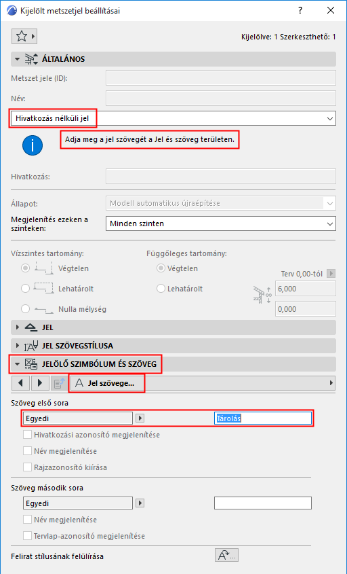Select Lehatárolt horizontal range radio
The image size is (347, 574).
[x=25, y=289]
